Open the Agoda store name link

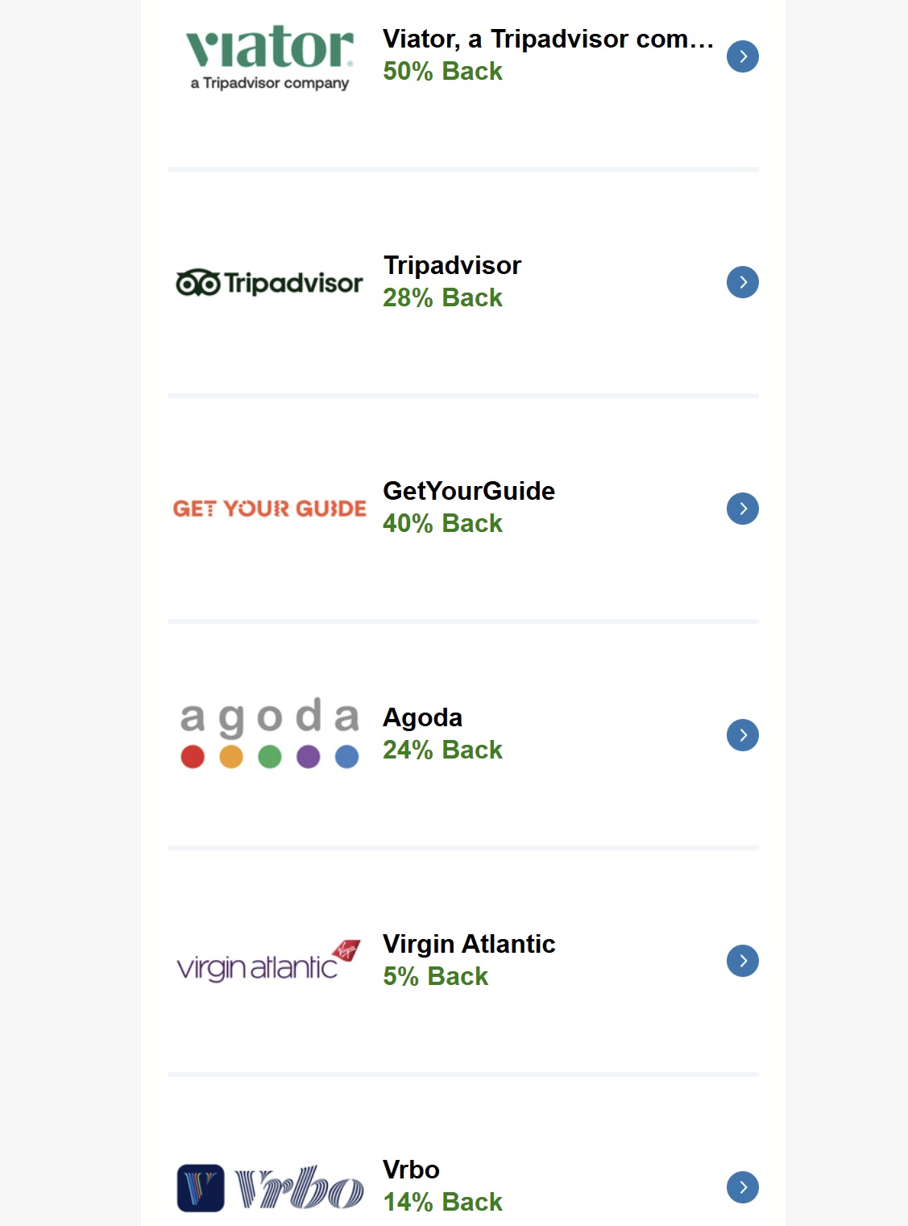pos(422,717)
